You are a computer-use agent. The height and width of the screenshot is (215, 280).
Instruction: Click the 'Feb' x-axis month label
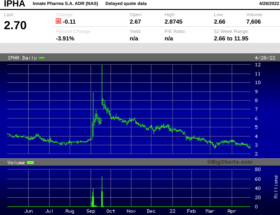[192, 211]
